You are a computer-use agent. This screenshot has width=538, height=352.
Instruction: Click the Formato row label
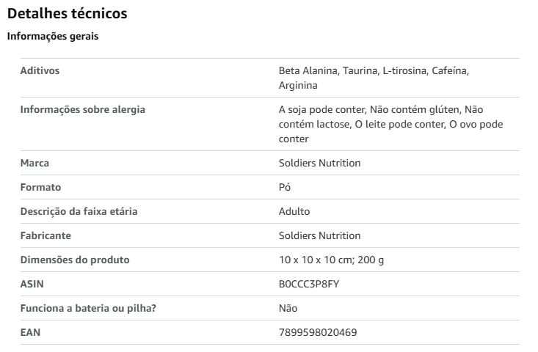tap(40, 188)
